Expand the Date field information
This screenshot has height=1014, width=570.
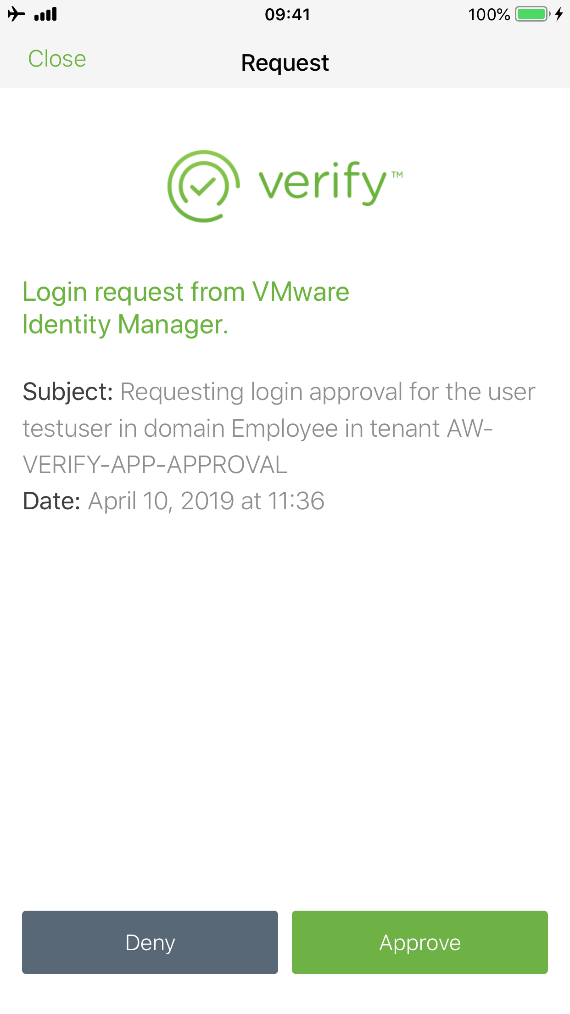(173, 501)
